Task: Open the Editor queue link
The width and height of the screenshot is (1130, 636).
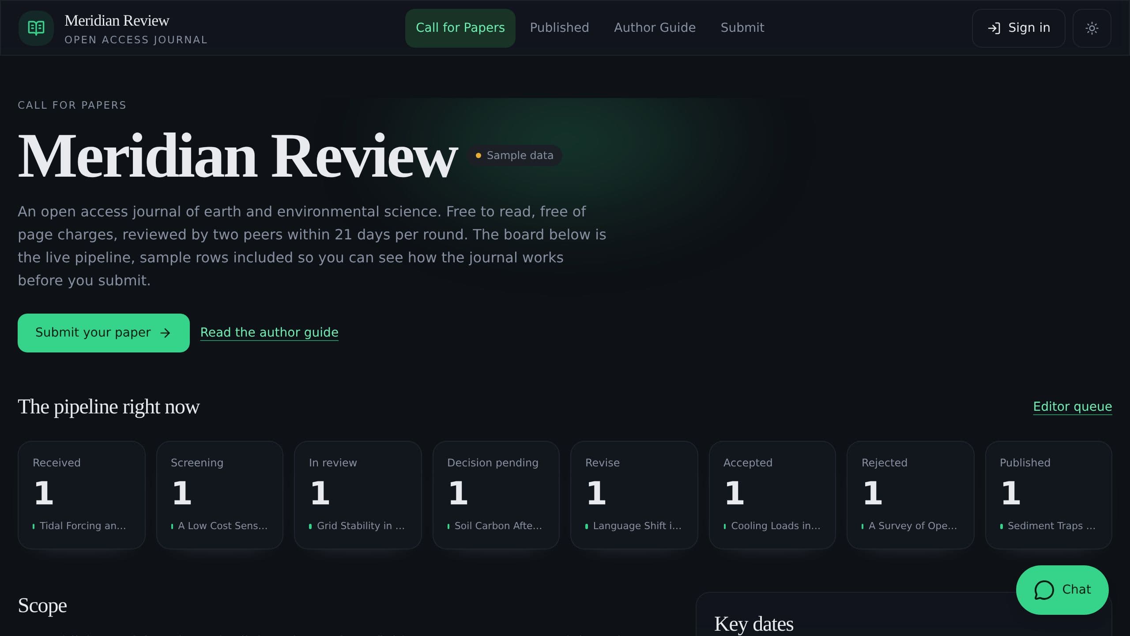Action: pyautogui.click(x=1073, y=406)
